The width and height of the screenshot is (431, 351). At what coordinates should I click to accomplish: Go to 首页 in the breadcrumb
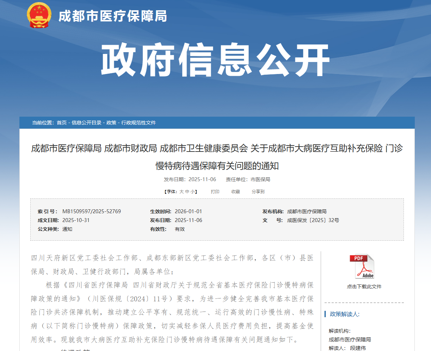(62, 123)
